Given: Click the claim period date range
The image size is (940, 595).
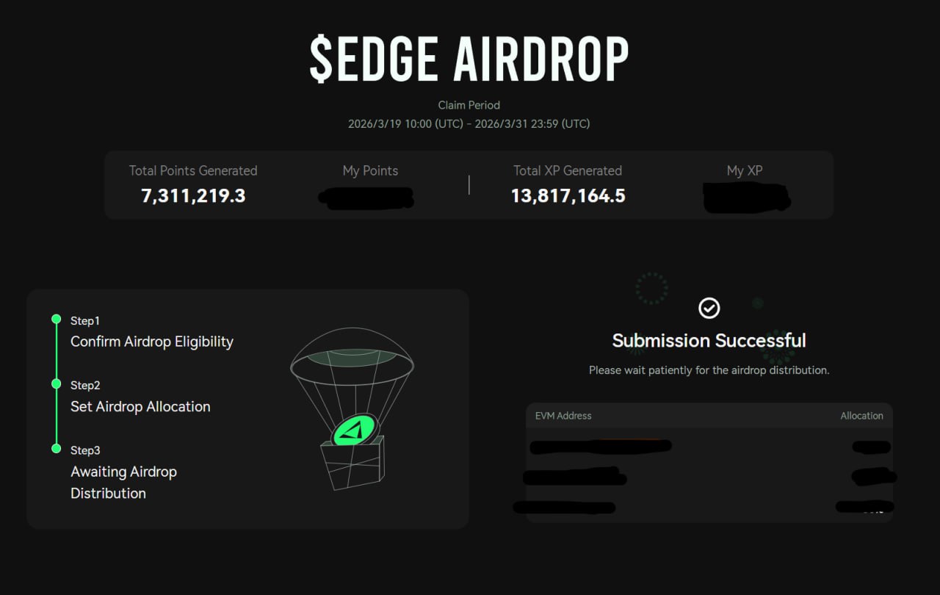Looking at the screenshot, I should pyautogui.click(x=469, y=123).
